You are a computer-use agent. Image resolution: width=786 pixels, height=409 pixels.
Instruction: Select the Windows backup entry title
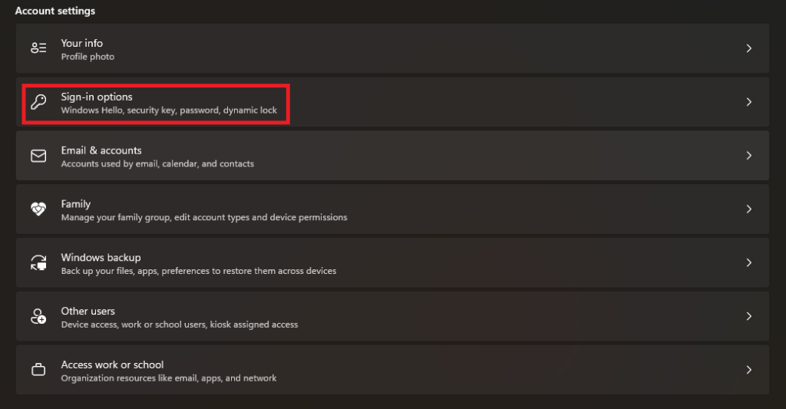pyautogui.click(x=101, y=258)
